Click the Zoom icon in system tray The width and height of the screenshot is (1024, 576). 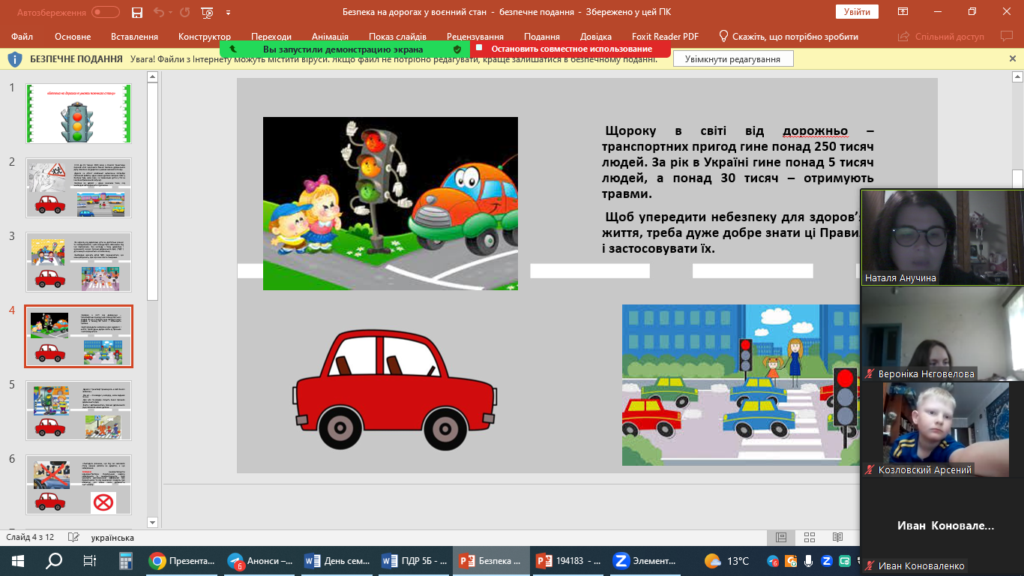pyautogui.click(x=826, y=560)
